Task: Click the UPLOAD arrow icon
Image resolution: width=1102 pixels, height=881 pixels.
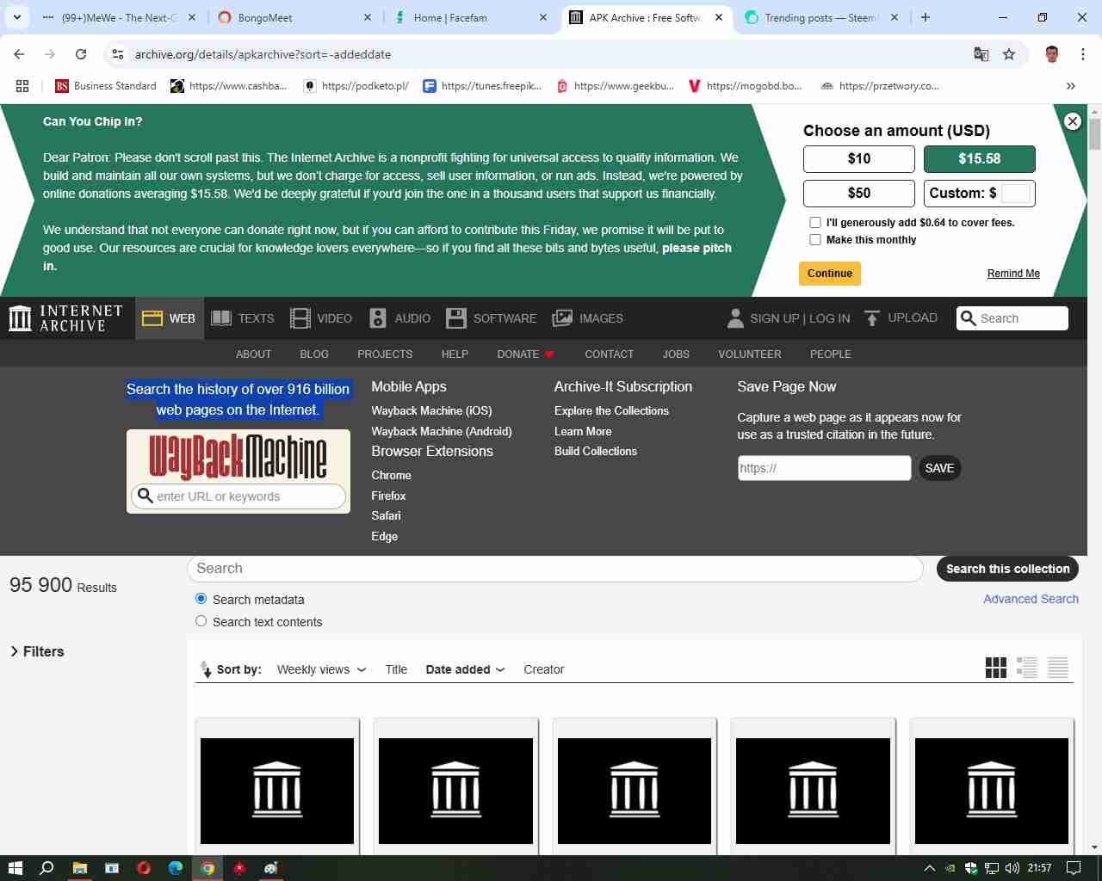Action: click(x=872, y=318)
